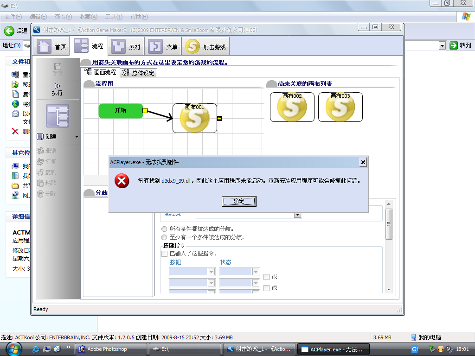The height and width of the screenshot is (356, 475).
Task: Open the 工具(T) menu in Explorer
Action: pos(114,17)
